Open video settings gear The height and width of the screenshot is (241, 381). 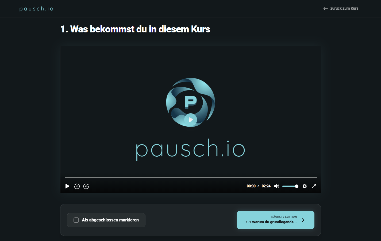click(305, 186)
